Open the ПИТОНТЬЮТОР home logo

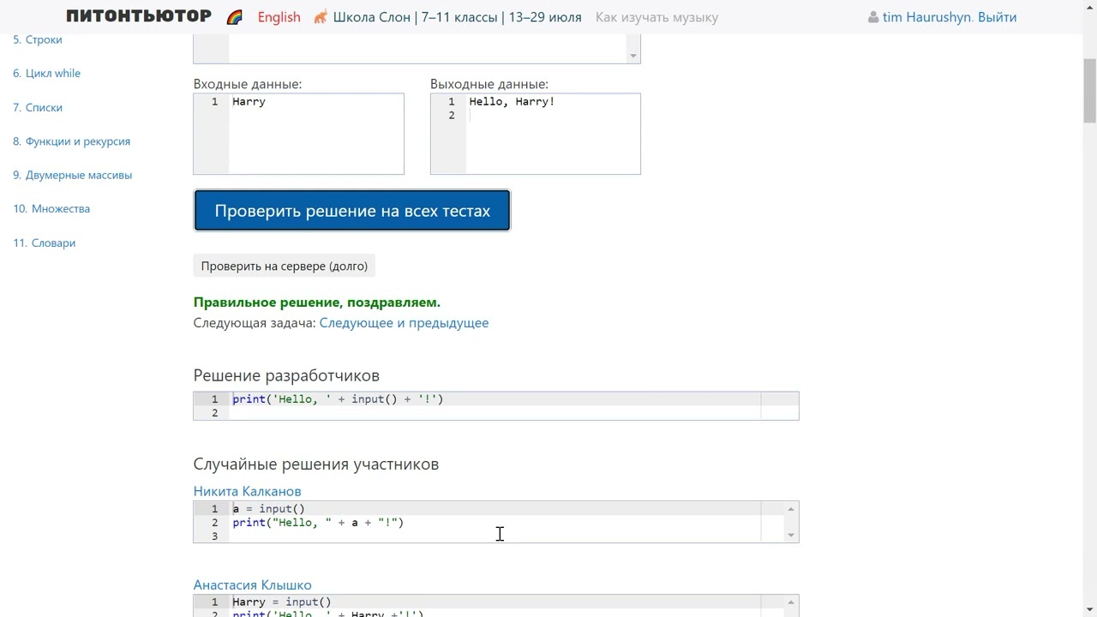click(x=139, y=16)
